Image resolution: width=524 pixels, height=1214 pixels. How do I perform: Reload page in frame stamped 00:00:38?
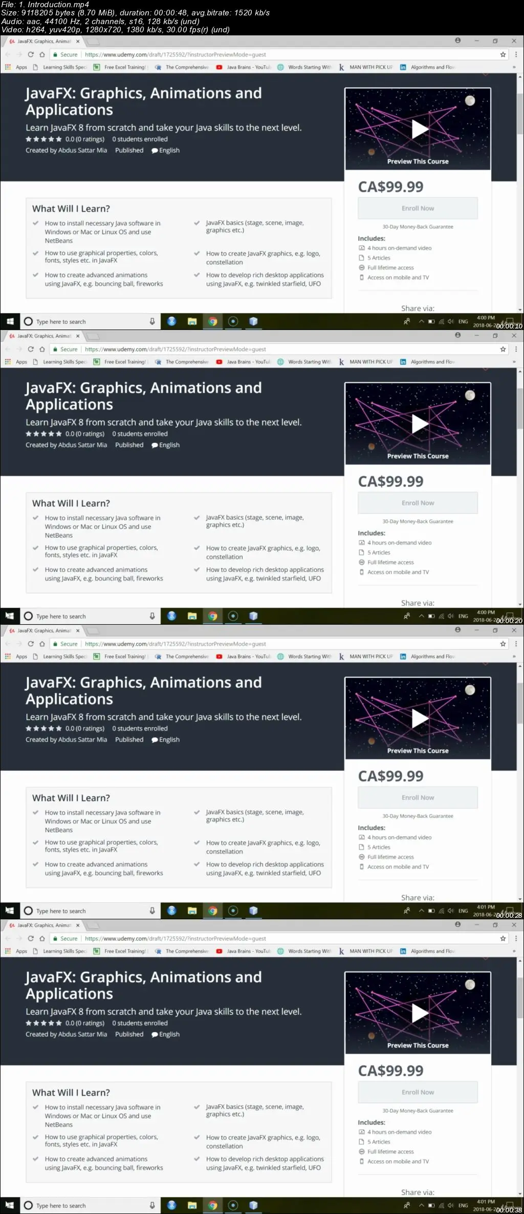pos(31,938)
